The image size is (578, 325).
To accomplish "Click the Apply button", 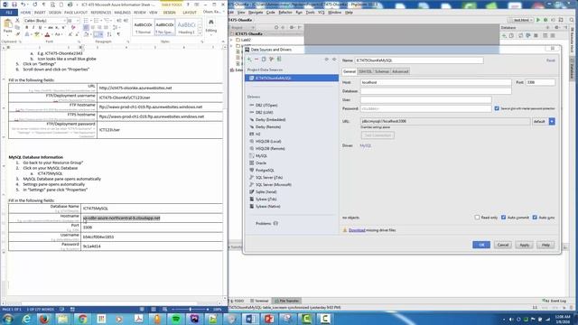I will (x=524, y=245).
